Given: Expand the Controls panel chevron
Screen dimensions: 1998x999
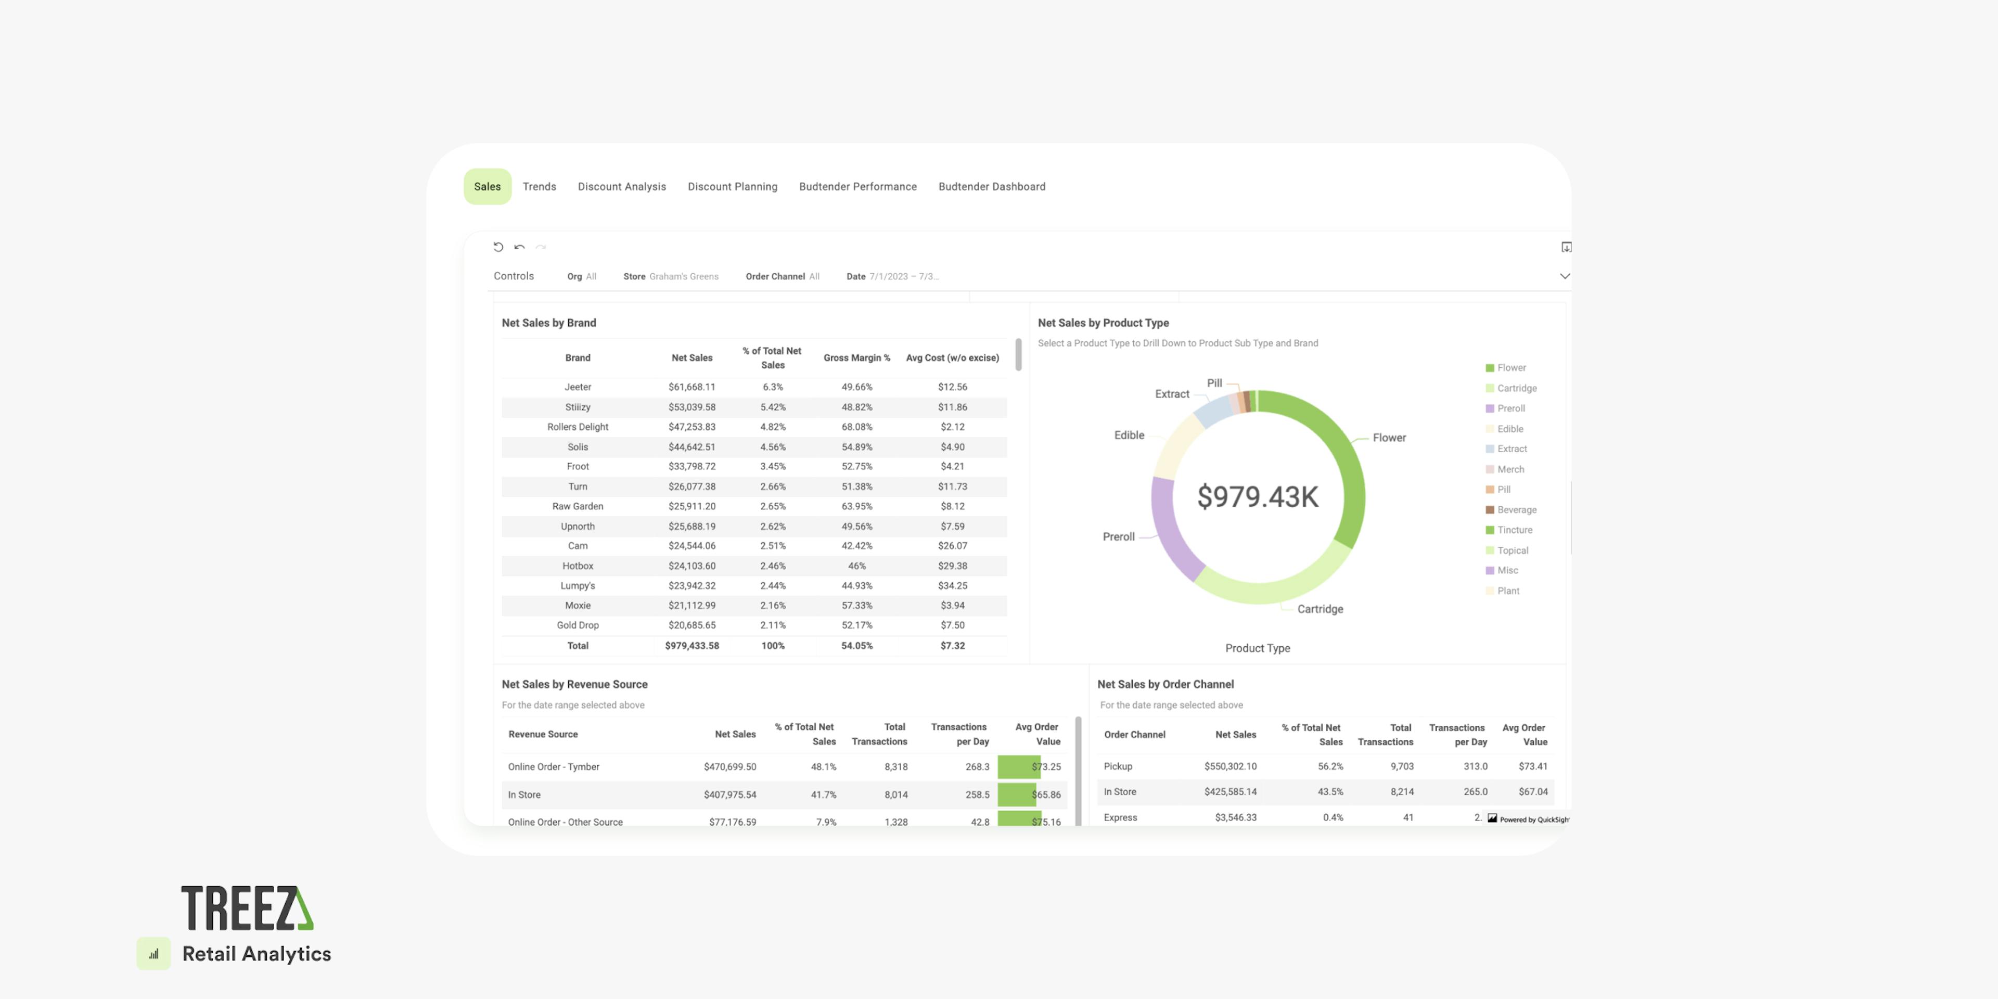Looking at the screenshot, I should [1565, 276].
